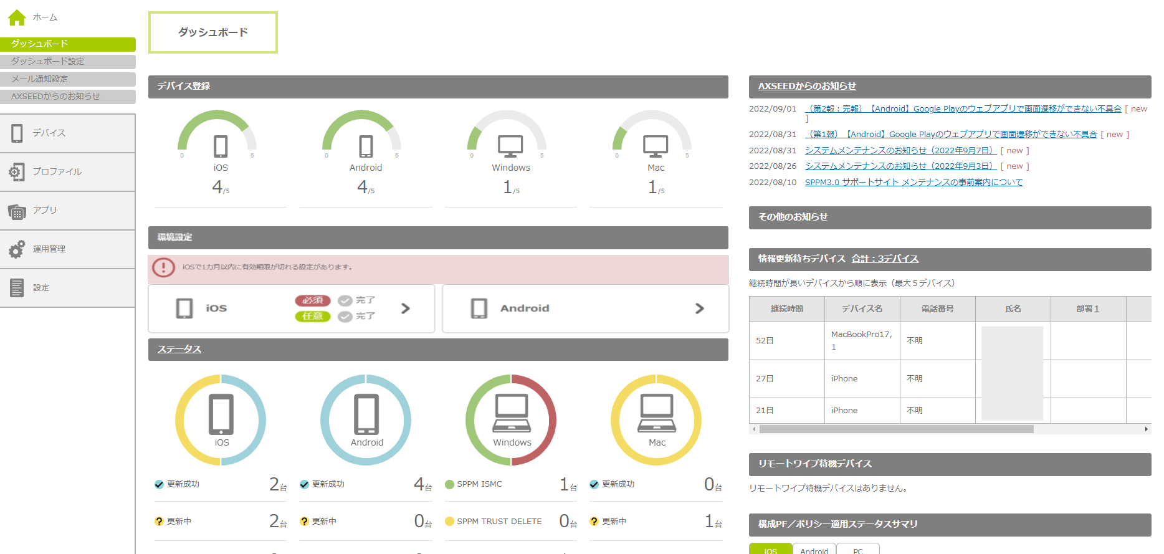Select メール通知設定 in sidebar menu

click(x=68, y=79)
